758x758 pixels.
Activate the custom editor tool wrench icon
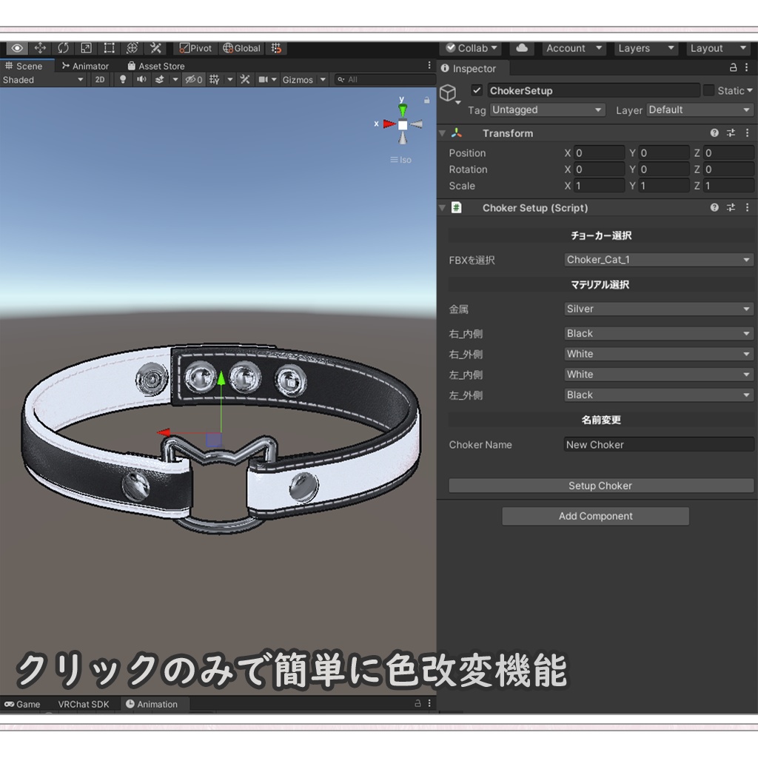(155, 47)
